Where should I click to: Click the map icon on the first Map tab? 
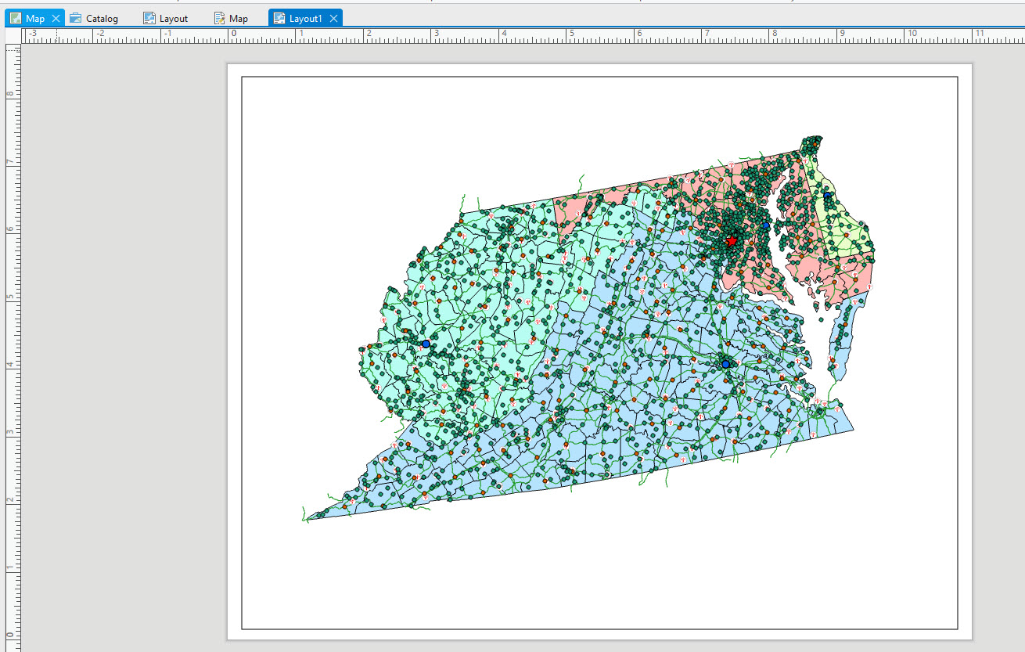click(x=16, y=18)
